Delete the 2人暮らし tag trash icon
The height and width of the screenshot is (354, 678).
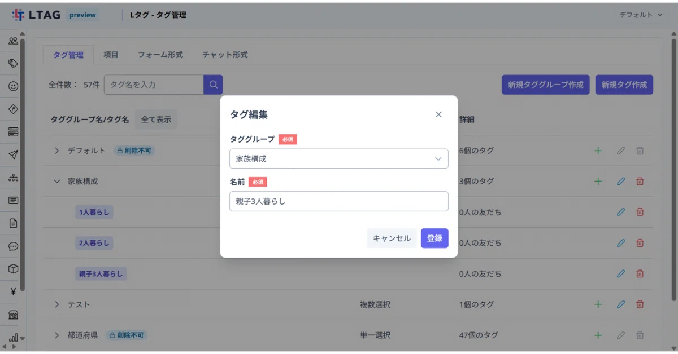click(640, 243)
